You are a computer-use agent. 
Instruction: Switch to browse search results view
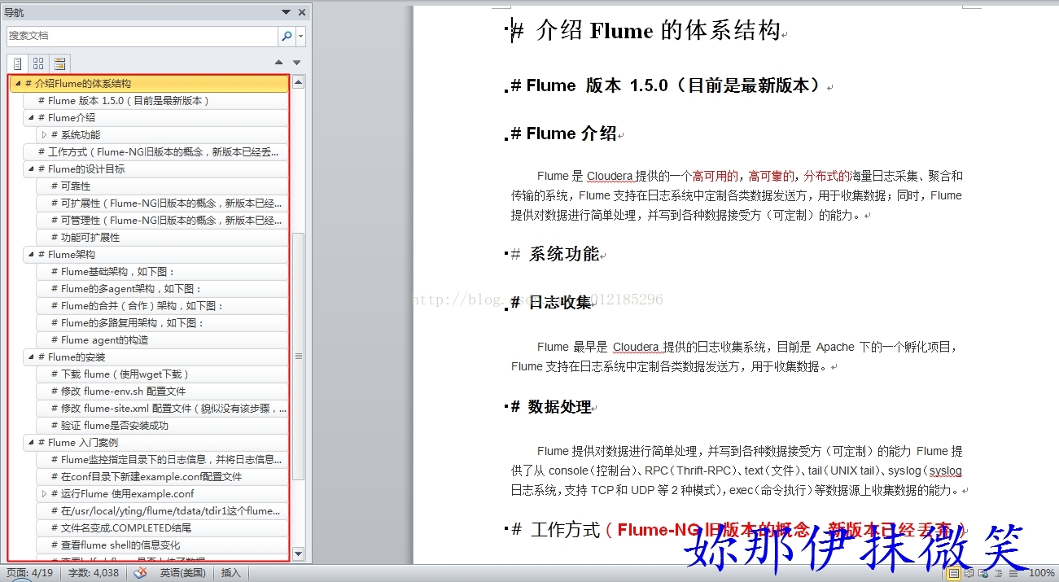click(59, 63)
